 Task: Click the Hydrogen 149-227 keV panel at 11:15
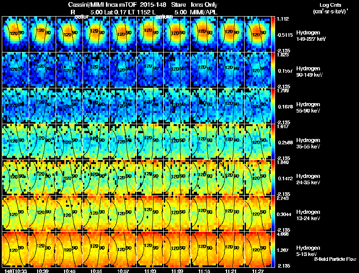(x=204, y=34)
